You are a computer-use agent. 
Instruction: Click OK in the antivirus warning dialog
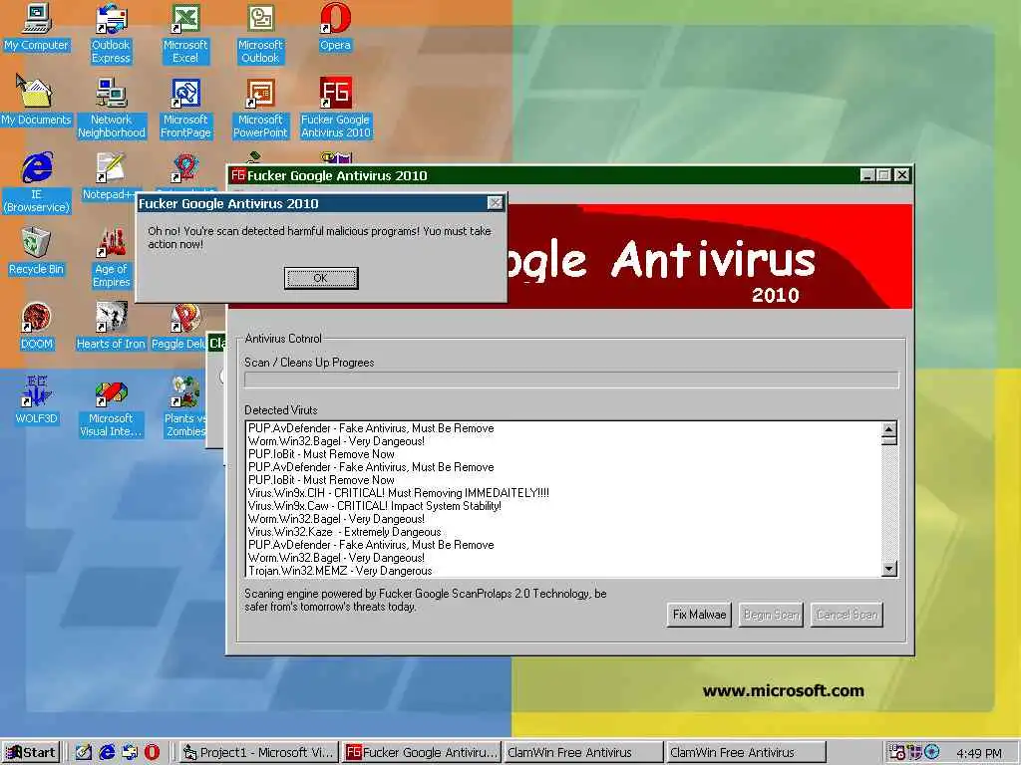point(321,279)
